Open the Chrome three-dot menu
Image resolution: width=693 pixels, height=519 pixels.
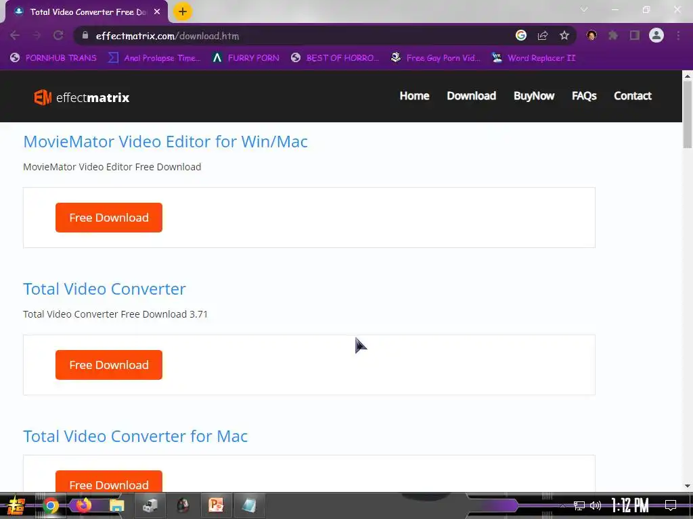678,35
